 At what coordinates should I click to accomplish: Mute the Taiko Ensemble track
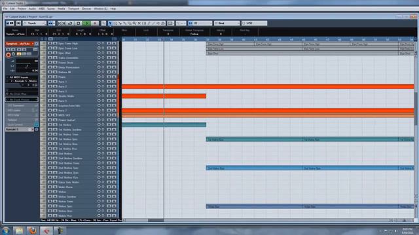click(x=50, y=58)
